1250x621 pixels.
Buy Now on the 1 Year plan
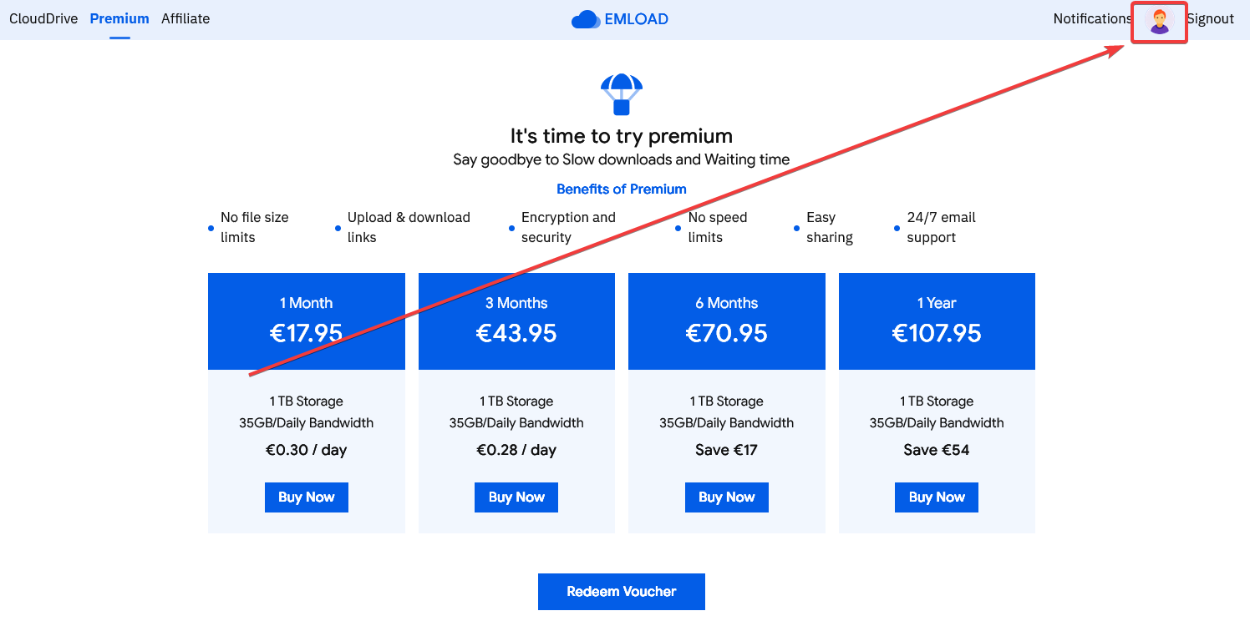pyautogui.click(x=936, y=497)
